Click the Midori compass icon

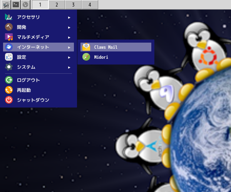tap(86, 57)
